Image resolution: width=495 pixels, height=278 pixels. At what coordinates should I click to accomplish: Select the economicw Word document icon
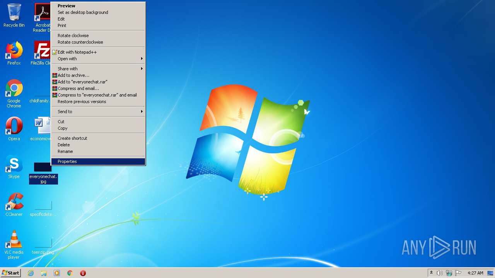tap(41, 129)
